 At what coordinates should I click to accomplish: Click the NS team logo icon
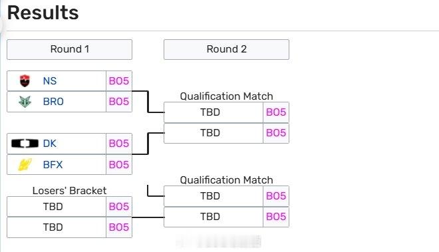[25, 81]
